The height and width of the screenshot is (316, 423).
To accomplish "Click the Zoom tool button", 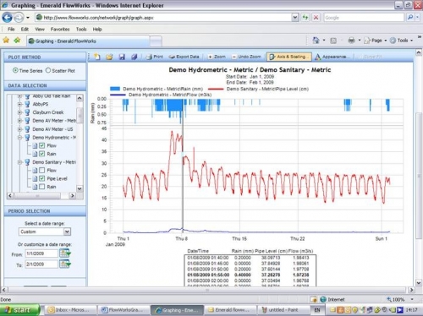I will point(217,57).
